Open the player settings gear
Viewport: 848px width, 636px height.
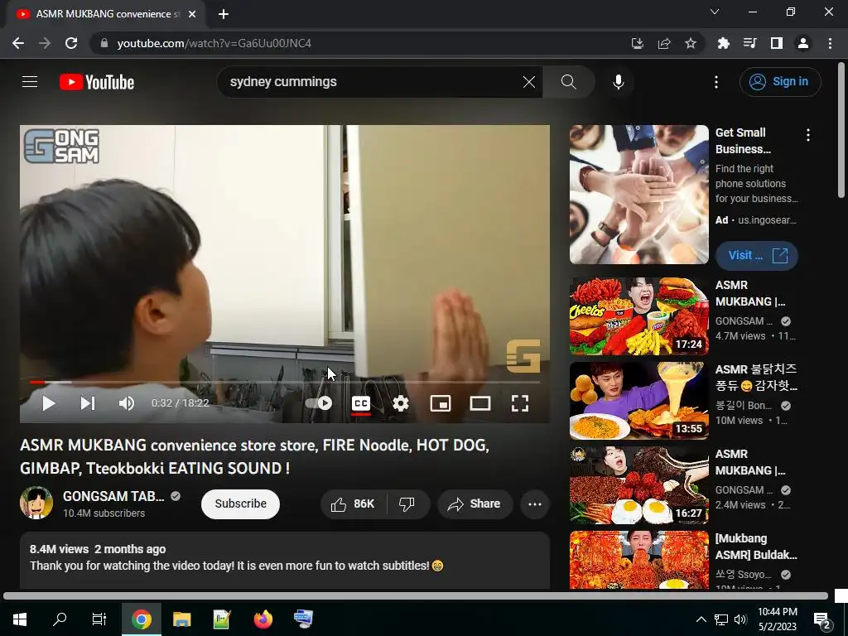pyautogui.click(x=401, y=403)
